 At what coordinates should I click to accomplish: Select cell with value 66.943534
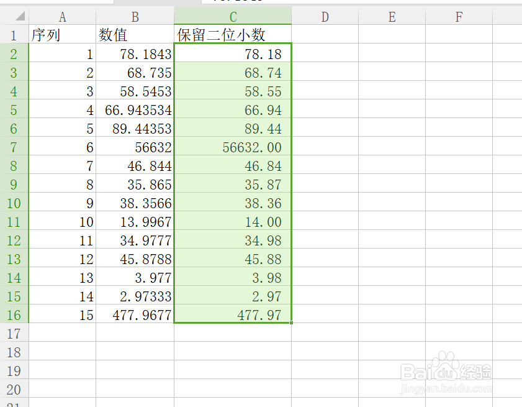point(135,109)
